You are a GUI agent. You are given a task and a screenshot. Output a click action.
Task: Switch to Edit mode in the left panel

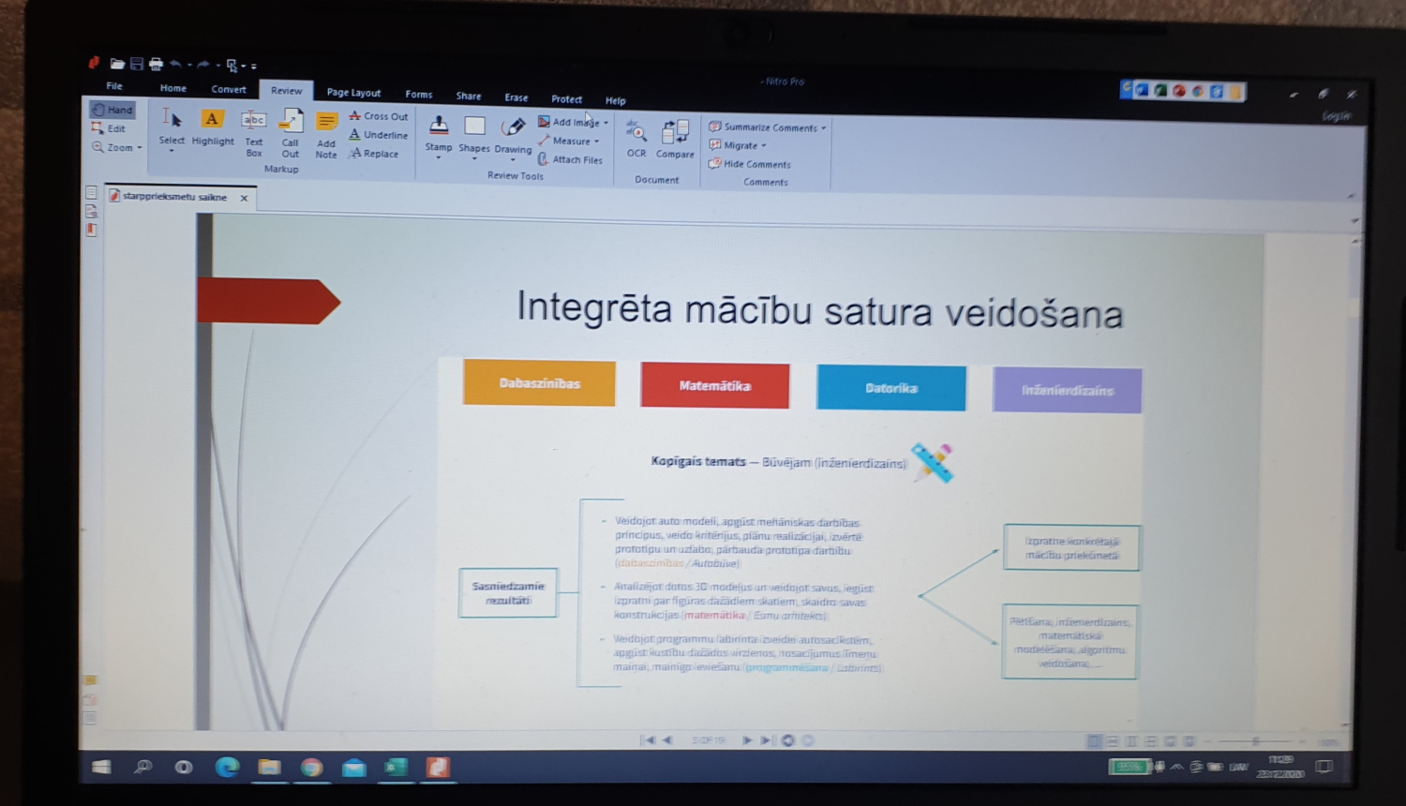112,128
